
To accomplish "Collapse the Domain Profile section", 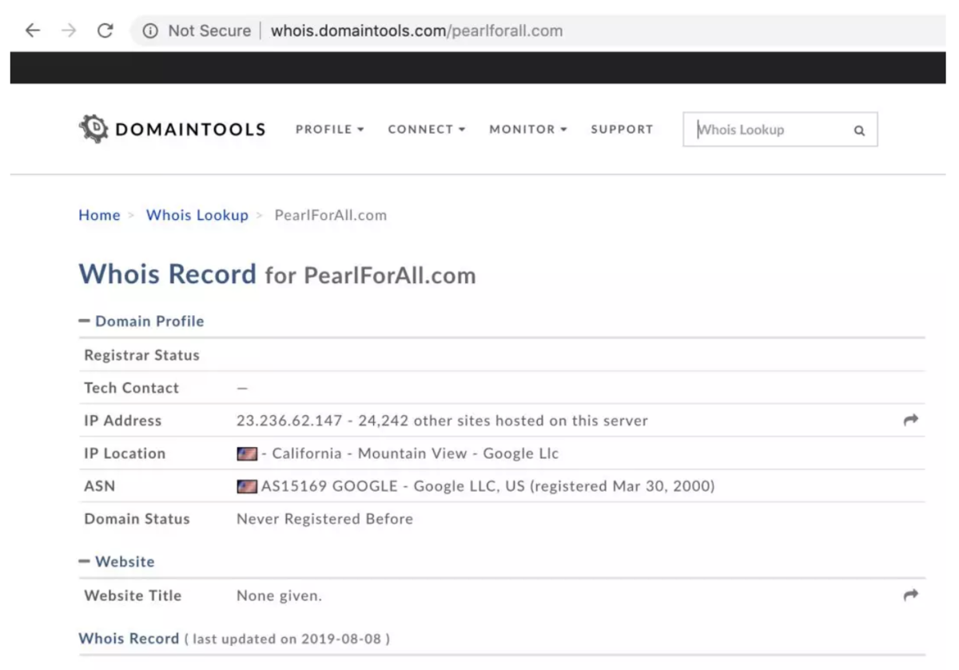I will pos(141,321).
